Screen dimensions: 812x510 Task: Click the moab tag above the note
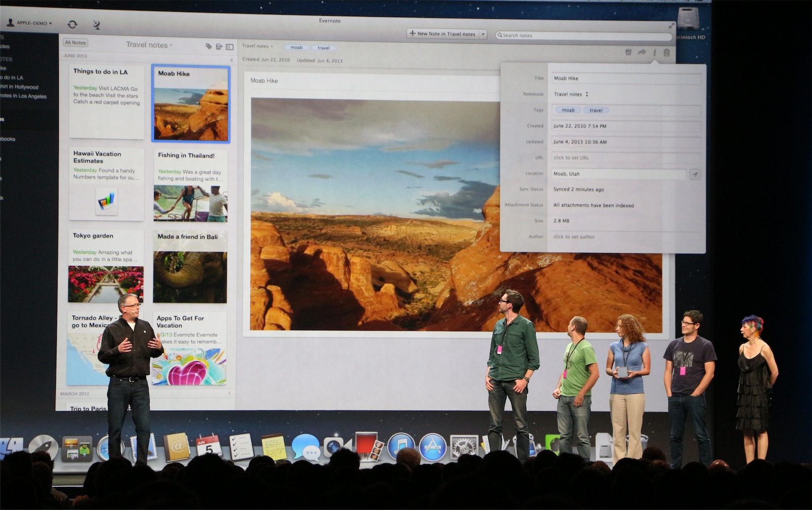[297, 48]
